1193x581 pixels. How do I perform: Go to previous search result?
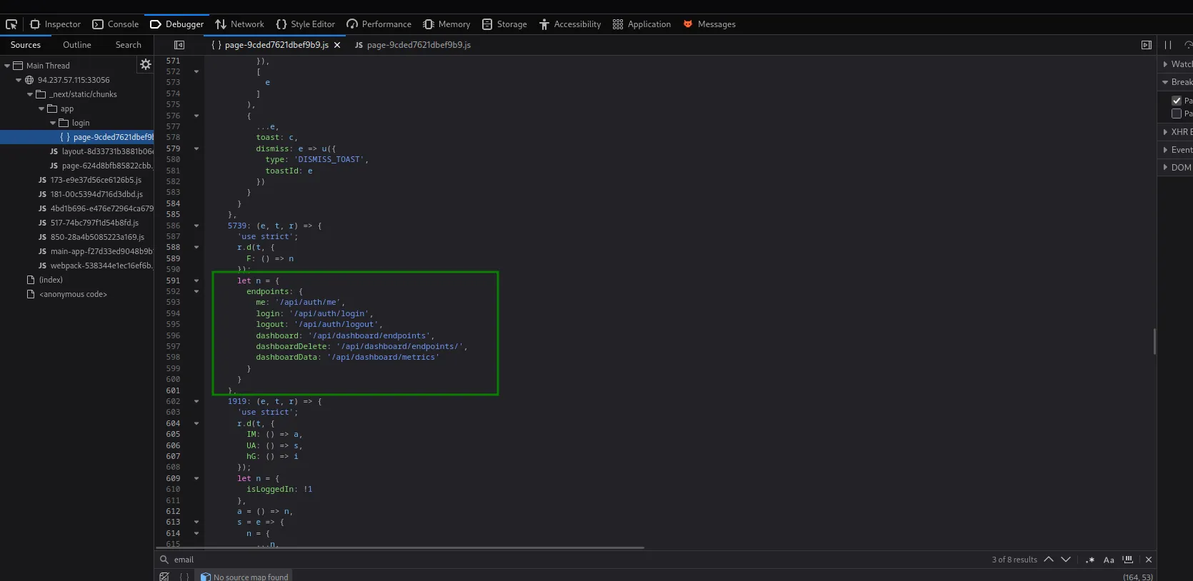1049,560
